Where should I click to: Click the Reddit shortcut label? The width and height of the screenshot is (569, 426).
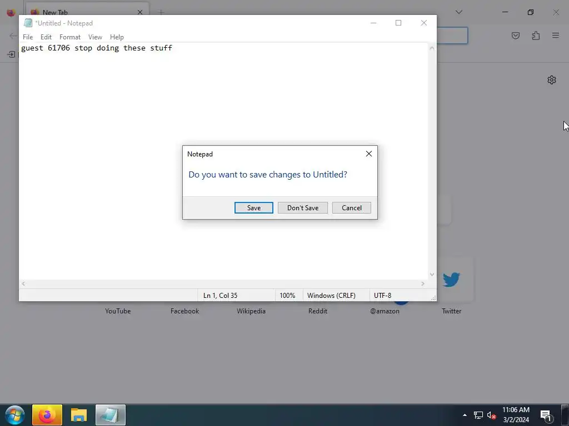point(318,311)
